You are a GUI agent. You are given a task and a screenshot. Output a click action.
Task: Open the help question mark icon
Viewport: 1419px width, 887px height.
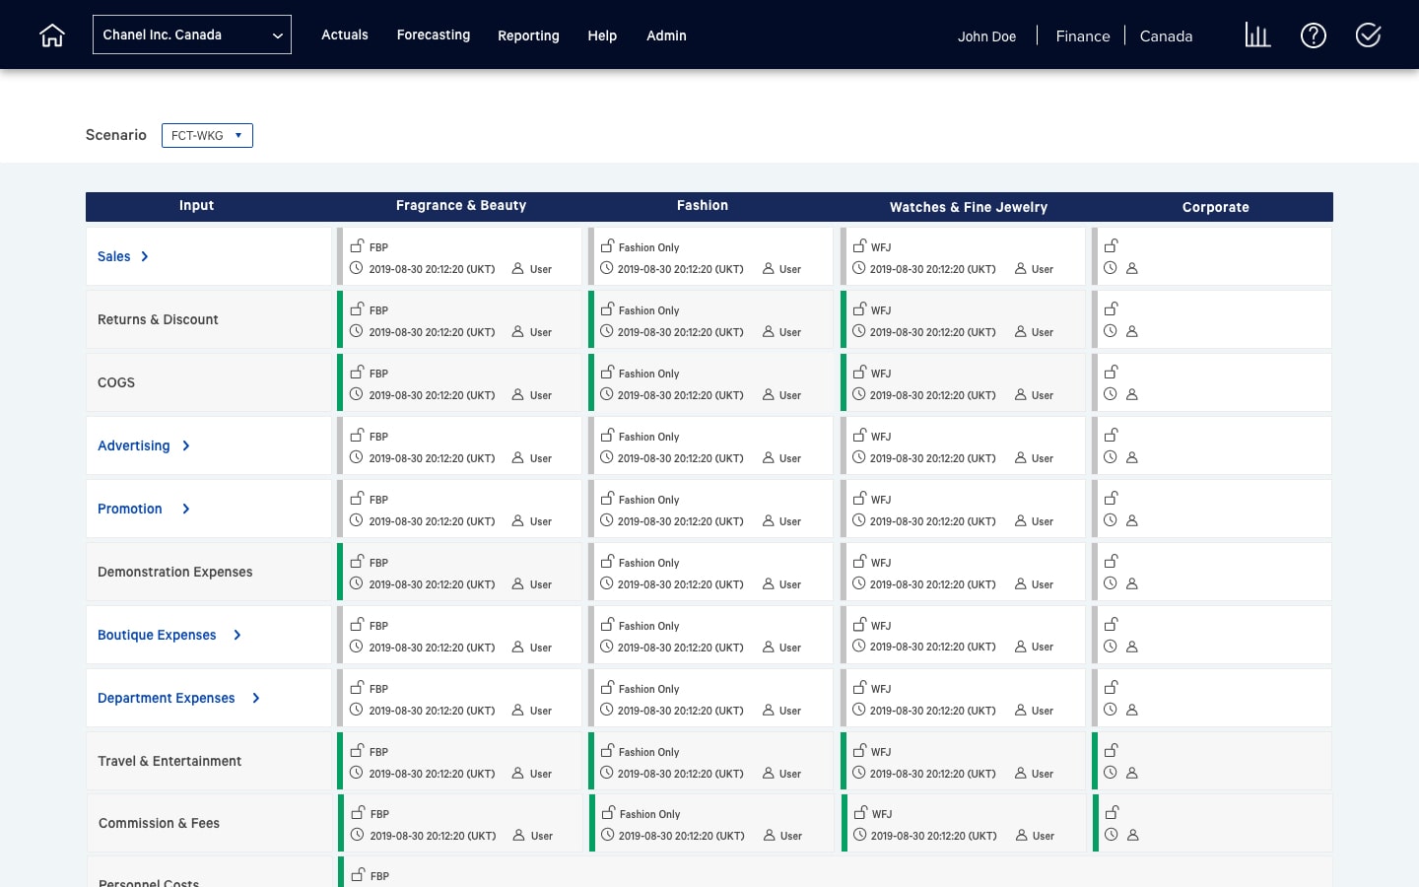pos(1314,35)
